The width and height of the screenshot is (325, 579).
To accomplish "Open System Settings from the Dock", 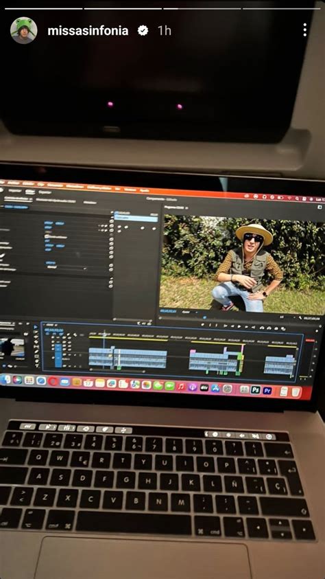I will (x=228, y=389).
